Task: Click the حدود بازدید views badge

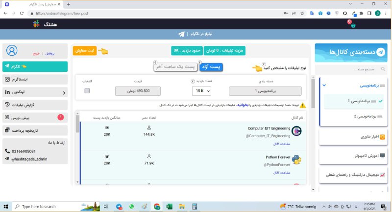Action: click(187, 51)
